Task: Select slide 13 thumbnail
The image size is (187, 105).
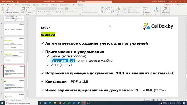Action: pos(14,57)
